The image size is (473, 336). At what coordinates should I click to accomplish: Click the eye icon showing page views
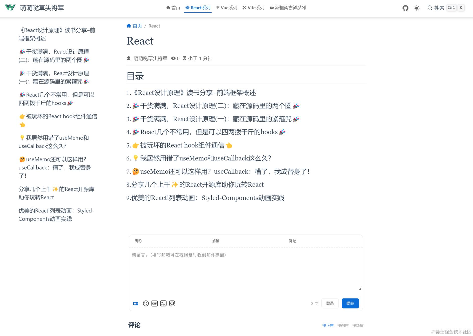[x=173, y=58]
